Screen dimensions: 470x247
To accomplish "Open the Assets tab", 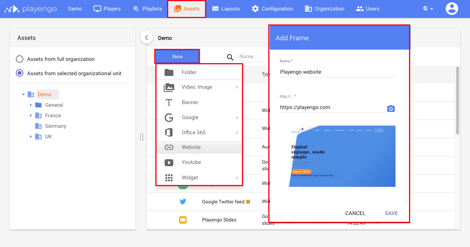I will [187, 9].
